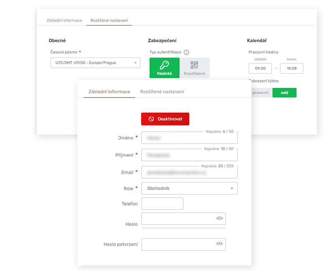Click the info icon next to Typ autentifikace
Screen dimensions: 325x271
tap(186, 53)
